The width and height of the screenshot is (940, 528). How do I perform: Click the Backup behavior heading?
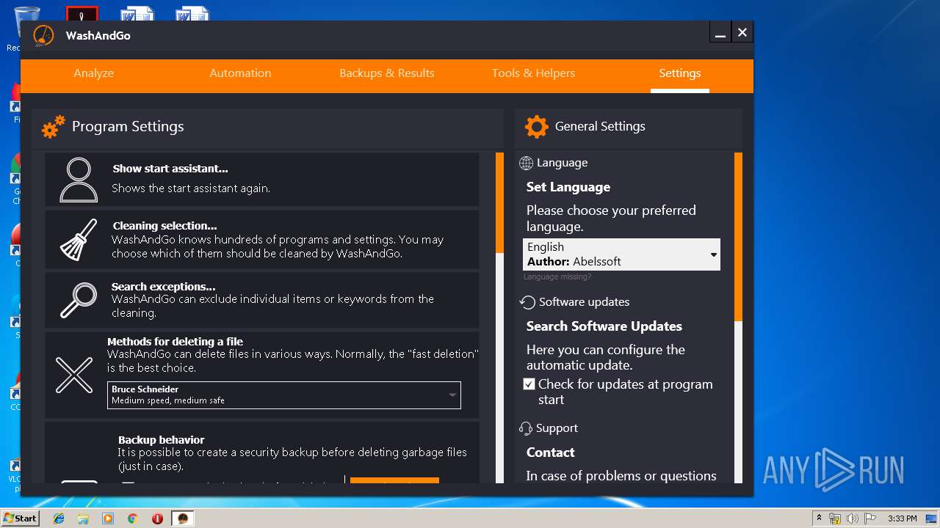coord(162,440)
